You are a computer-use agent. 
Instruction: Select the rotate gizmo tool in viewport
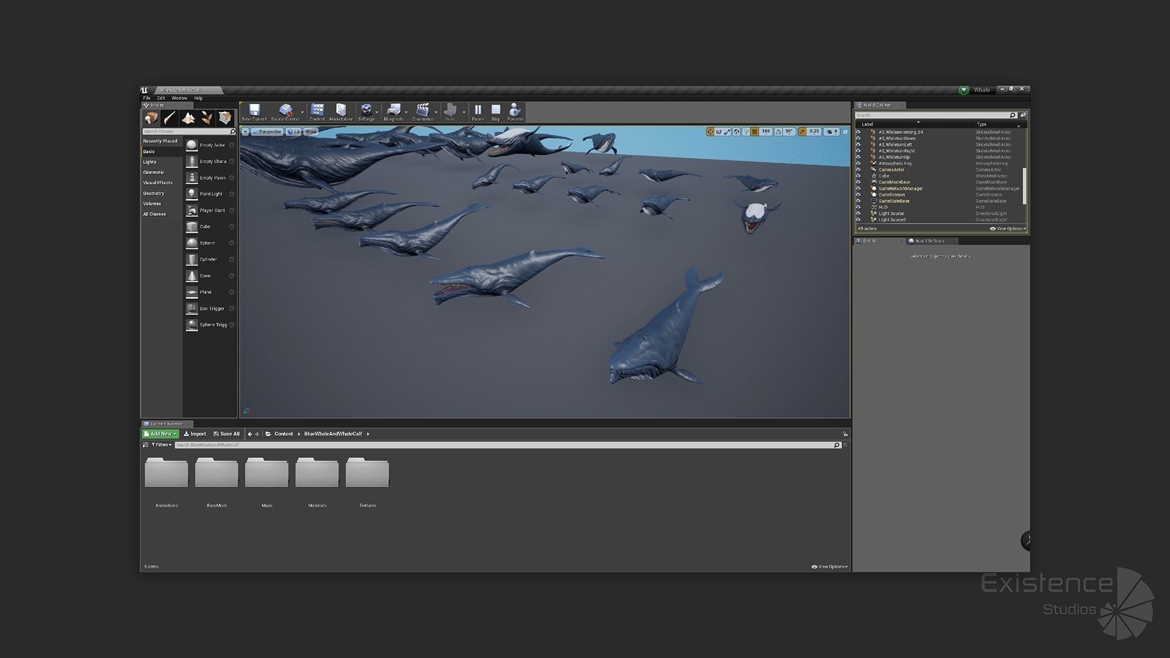click(x=719, y=132)
